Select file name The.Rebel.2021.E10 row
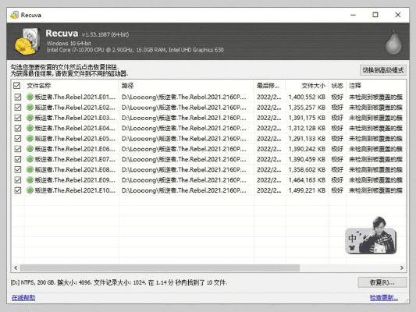Viewport: 416px width, 312px height. coord(75,190)
